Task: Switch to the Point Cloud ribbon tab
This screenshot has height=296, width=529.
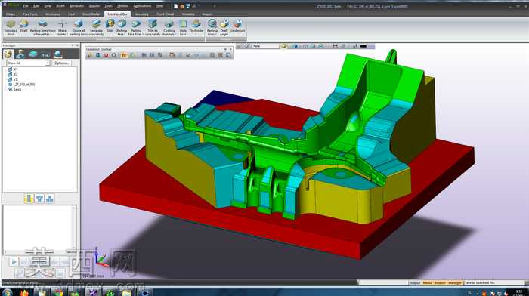Action: tap(166, 14)
